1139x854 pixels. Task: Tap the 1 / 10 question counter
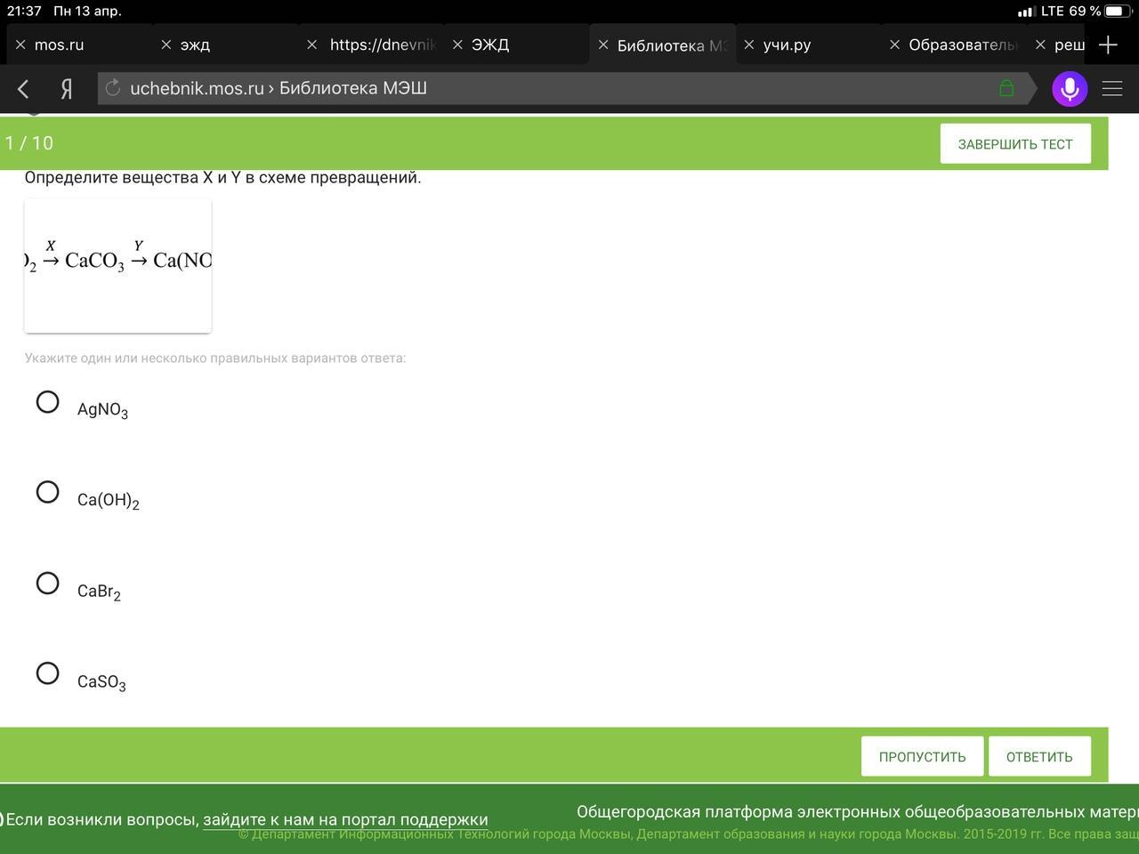click(29, 143)
